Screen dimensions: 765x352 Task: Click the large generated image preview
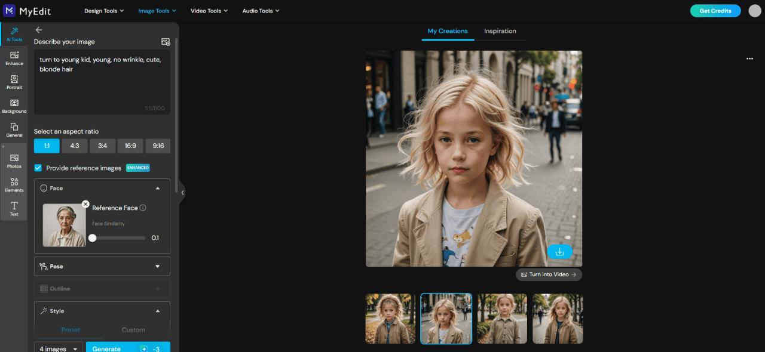pyautogui.click(x=474, y=158)
